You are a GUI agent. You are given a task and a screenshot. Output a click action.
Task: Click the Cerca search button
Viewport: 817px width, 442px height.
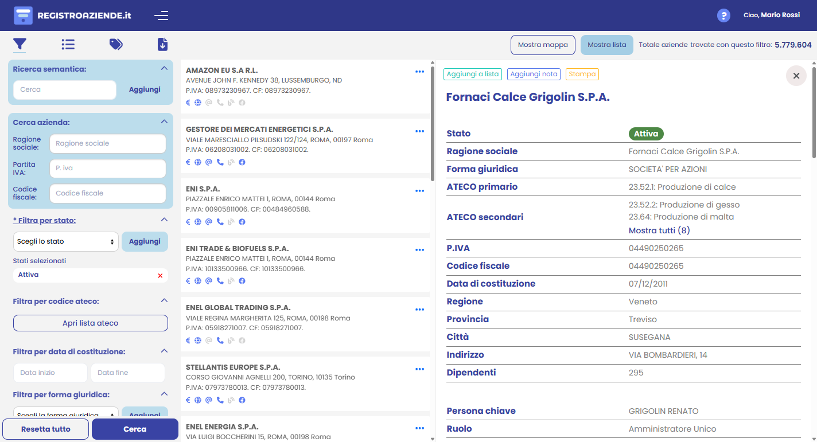(x=135, y=429)
